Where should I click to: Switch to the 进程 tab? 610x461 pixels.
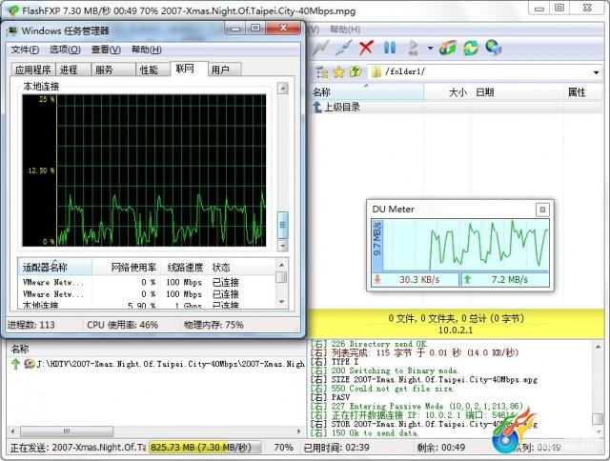coord(73,70)
